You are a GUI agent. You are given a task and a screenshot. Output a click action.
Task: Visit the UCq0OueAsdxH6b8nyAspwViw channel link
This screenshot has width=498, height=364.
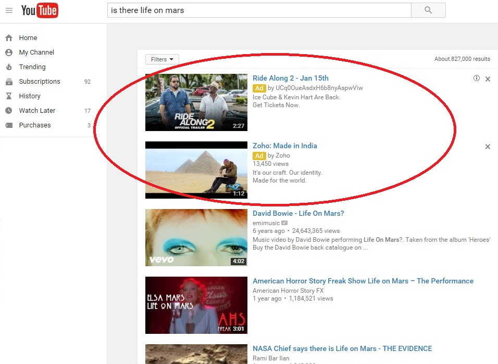[x=319, y=88]
